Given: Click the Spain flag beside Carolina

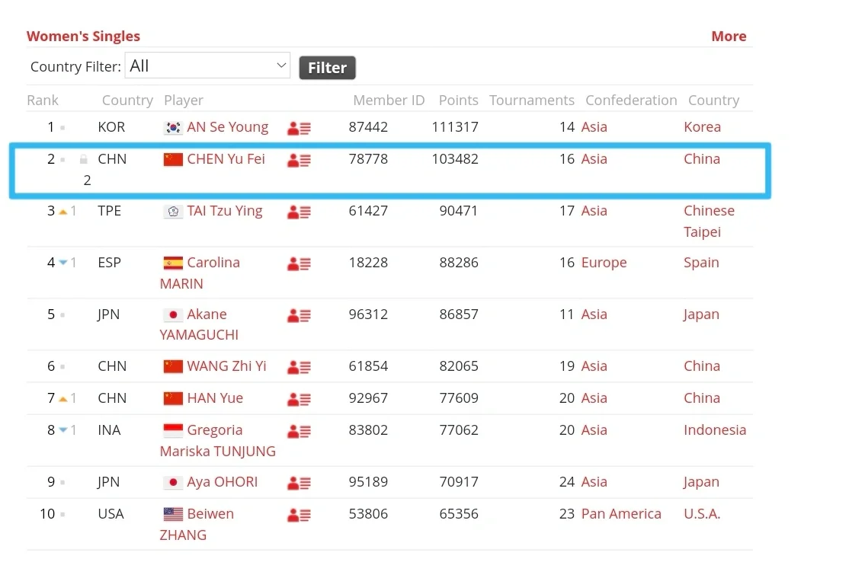Looking at the screenshot, I should [x=173, y=263].
